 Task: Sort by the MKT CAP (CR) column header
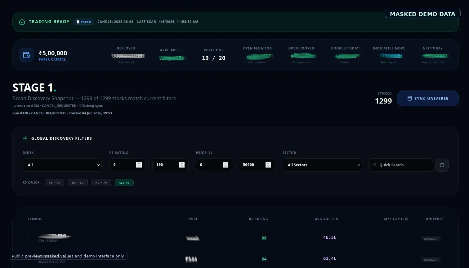coord(396,219)
